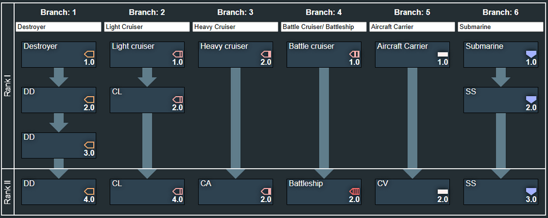Select the Branch: 3 column header
This screenshot has width=548, height=218.
235,13
